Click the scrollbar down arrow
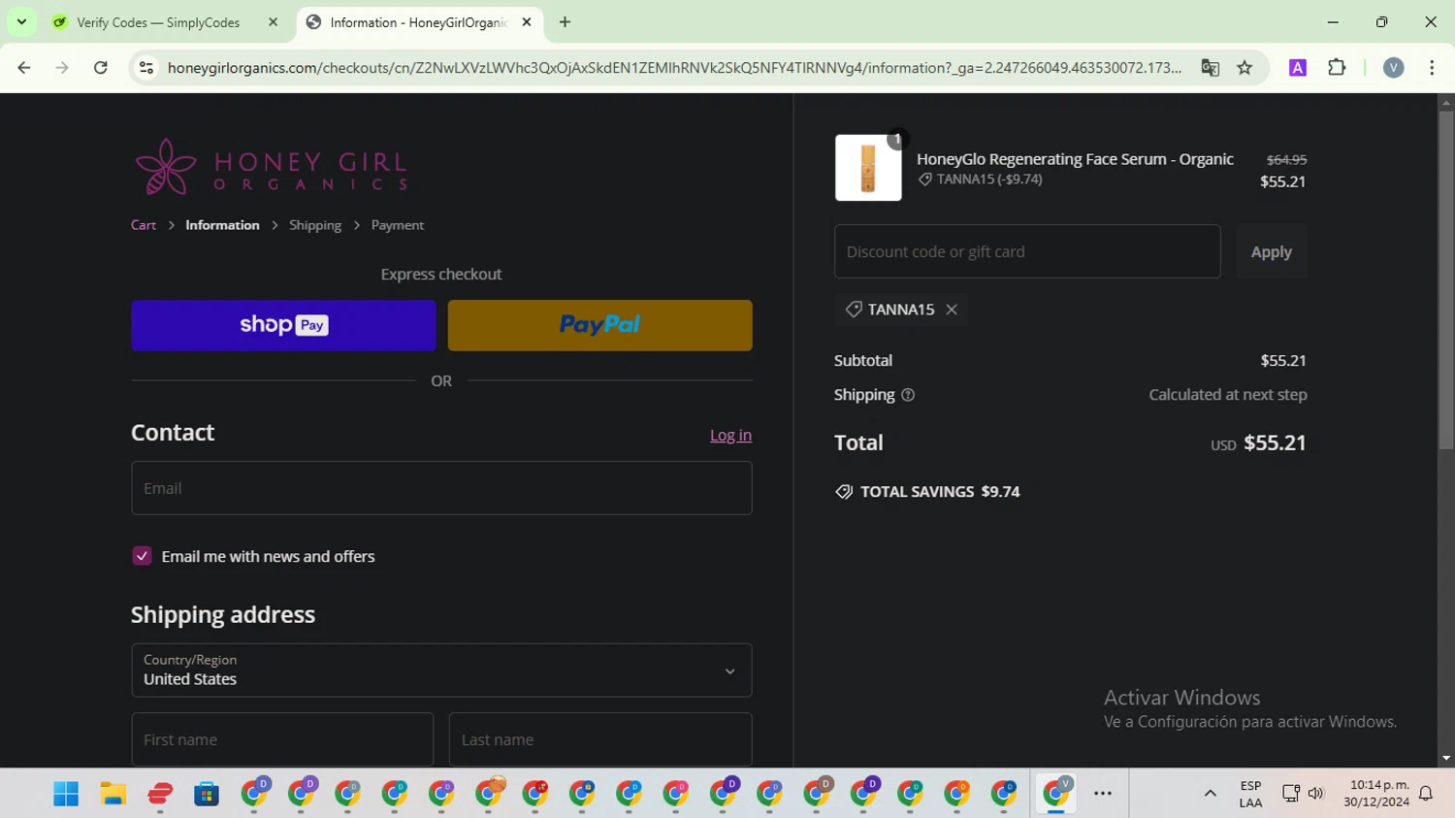 (x=1446, y=759)
